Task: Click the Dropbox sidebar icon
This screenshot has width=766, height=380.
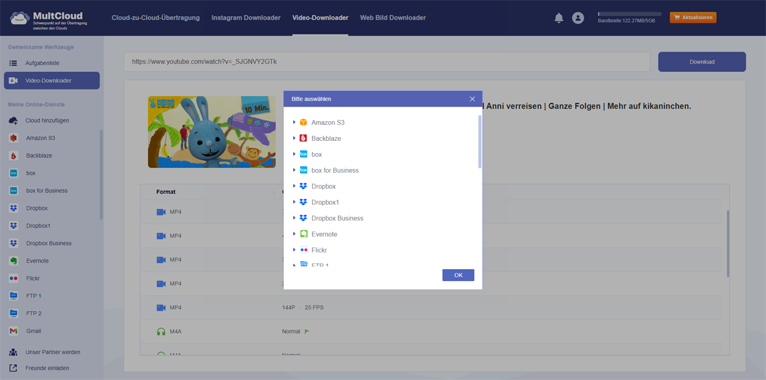Action: (13, 208)
